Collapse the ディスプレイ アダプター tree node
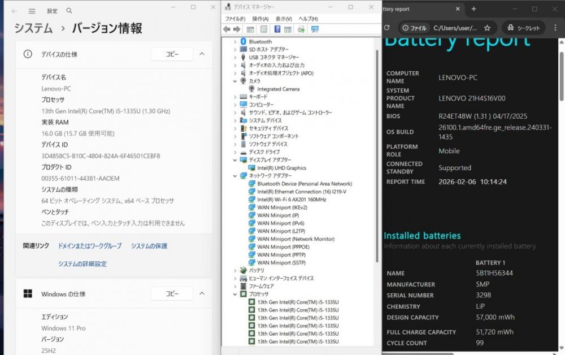The image size is (565, 355). pos(235,160)
